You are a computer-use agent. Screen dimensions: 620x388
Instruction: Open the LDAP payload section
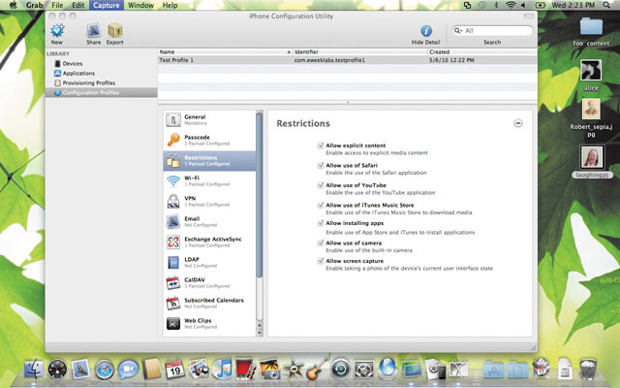tap(209, 263)
